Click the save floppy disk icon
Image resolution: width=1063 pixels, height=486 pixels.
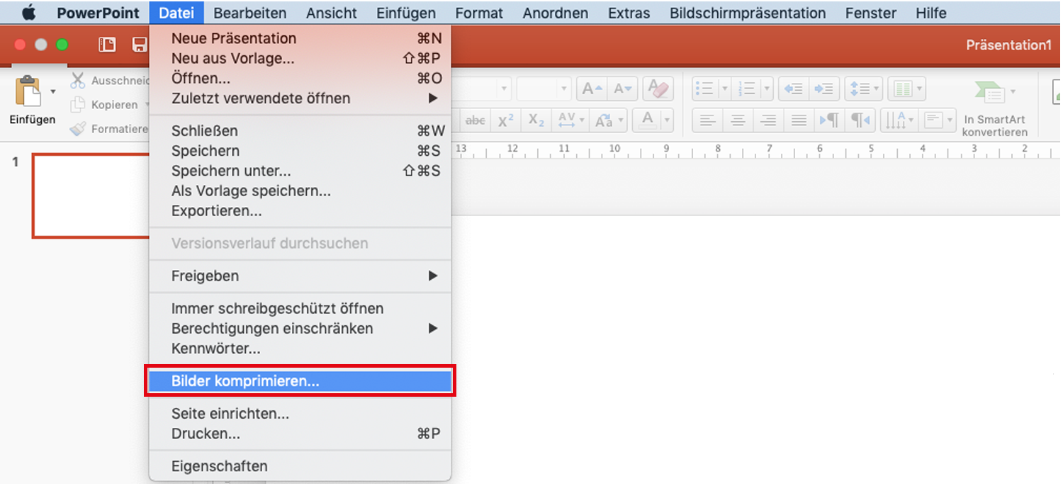click(x=140, y=45)
